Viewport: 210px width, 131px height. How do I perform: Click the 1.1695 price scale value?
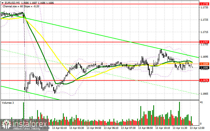pos(204,57)
